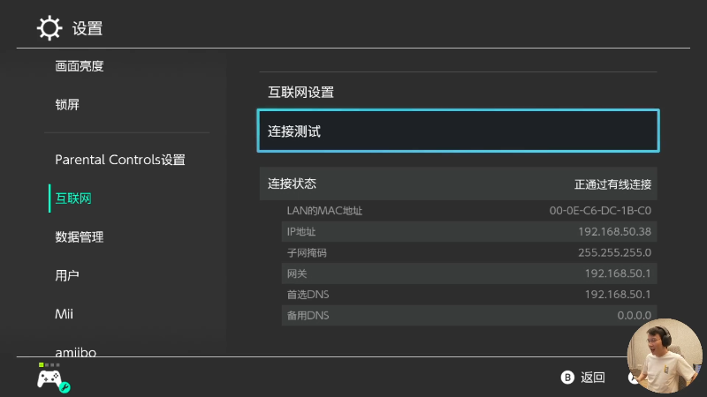Open 数据管理 settings
The height and width of the screenshot is (397, 707).
[x=80, y=236]
